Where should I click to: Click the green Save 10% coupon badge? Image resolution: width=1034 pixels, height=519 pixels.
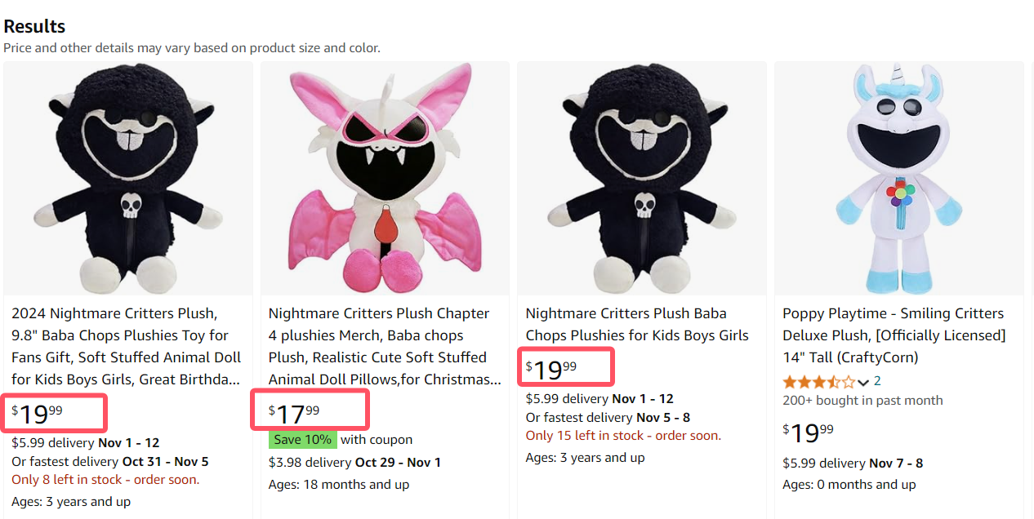tap(302, 439)
